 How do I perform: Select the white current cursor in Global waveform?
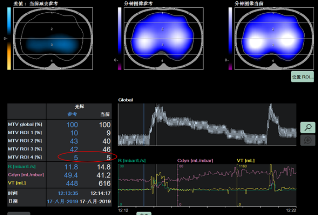click(156, 125)
